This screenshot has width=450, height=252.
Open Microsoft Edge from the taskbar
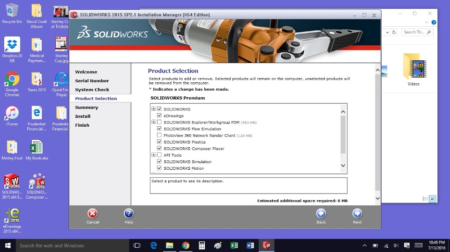click(x=154, y=245)
